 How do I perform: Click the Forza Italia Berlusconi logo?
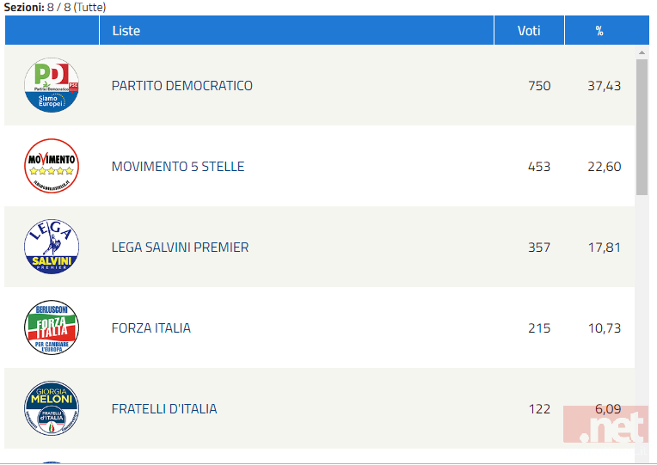52,327
